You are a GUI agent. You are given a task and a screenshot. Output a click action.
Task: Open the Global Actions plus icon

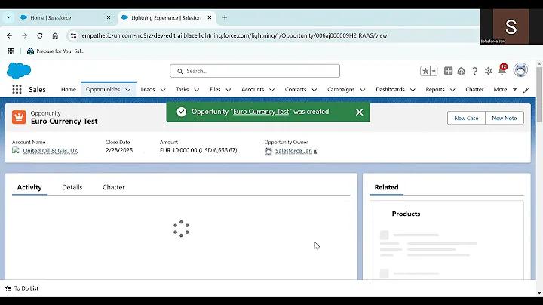tap(448, 71)
